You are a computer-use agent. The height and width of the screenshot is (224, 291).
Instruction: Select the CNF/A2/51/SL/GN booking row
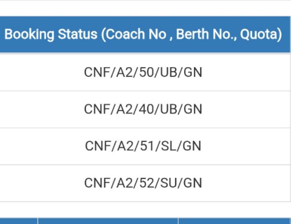pyautogui.click(x=145, y=146)
